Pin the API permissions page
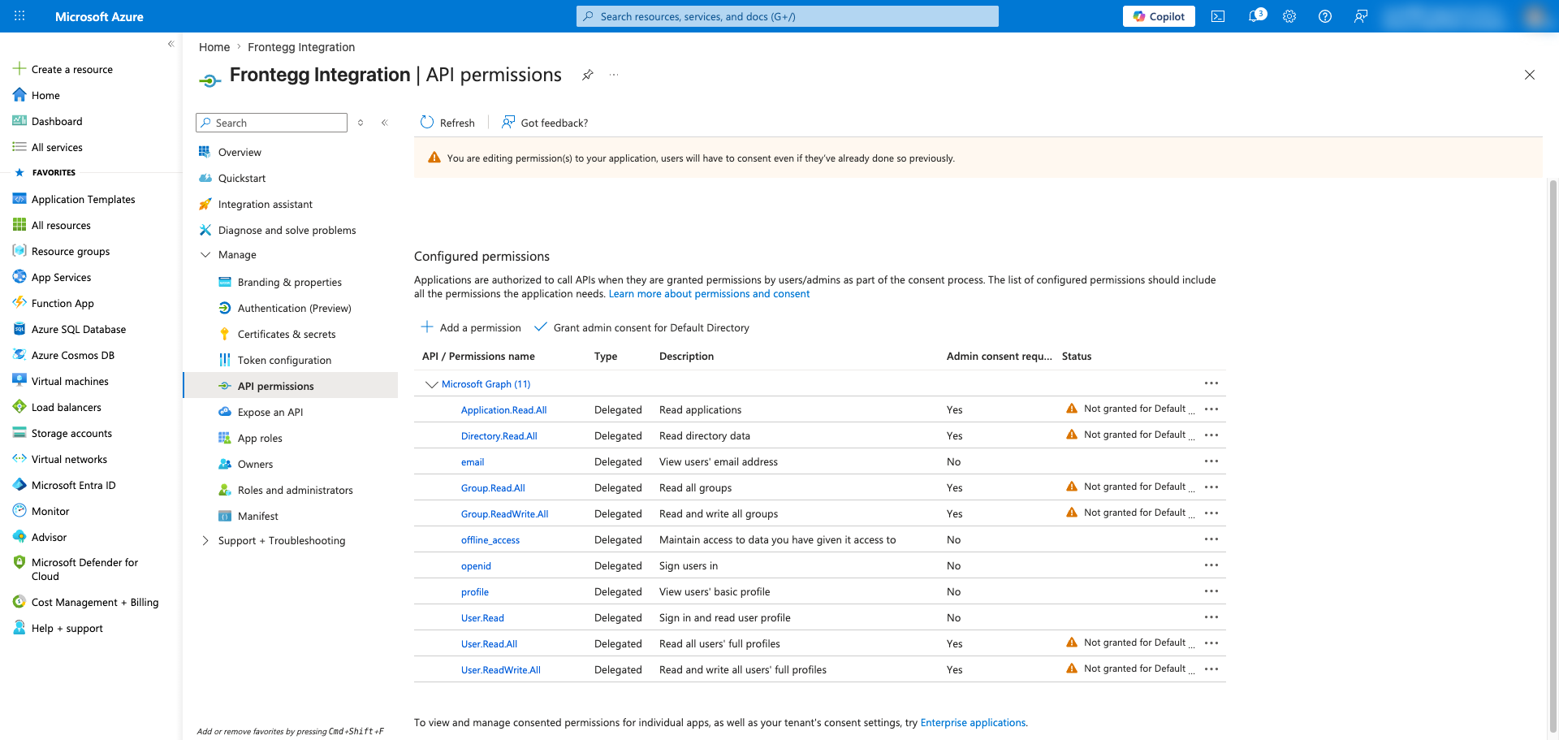 [588, 75]
